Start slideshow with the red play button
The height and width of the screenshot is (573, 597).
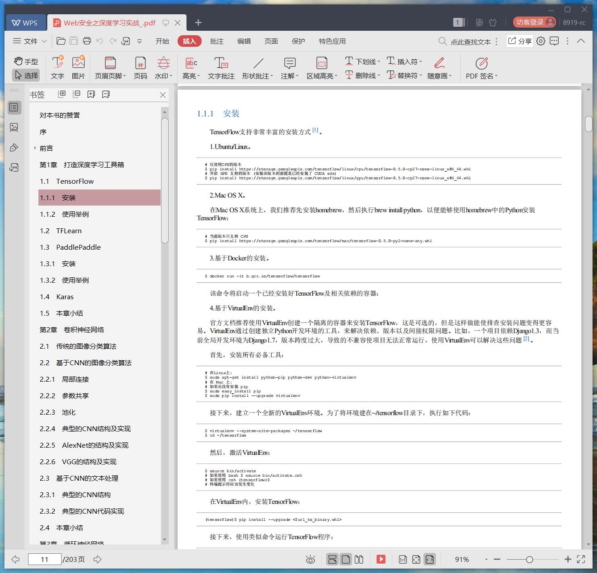(381, 559)
